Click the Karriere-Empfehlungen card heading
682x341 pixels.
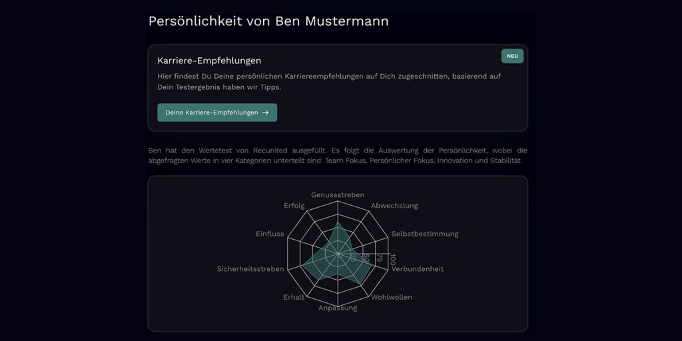[209, 61]
